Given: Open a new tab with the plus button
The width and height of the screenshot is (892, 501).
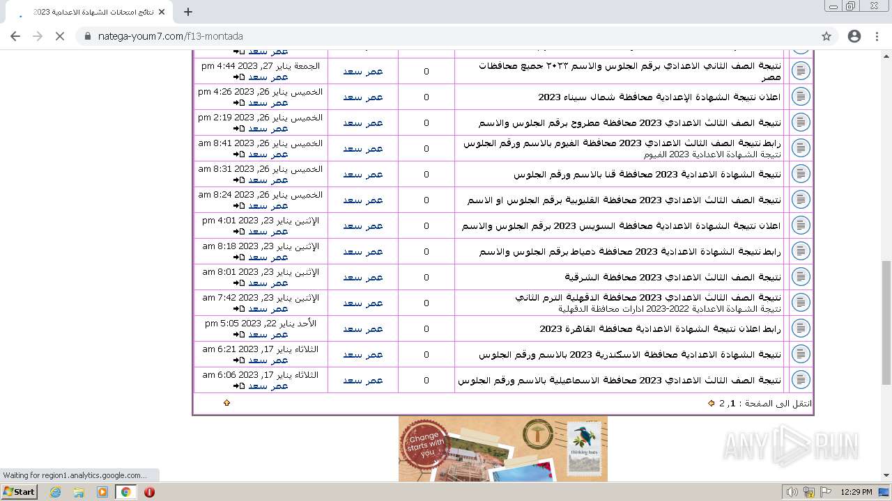Looking at the screenshot, I should 188,12.
